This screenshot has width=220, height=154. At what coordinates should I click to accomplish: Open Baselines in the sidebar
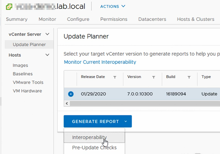tap(23, 74)
